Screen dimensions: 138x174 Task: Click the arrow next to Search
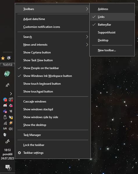(87, 37)
